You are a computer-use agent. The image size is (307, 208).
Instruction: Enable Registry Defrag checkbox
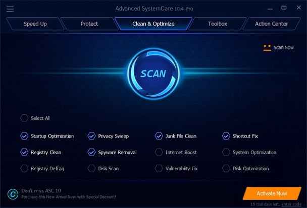(24, 168)
